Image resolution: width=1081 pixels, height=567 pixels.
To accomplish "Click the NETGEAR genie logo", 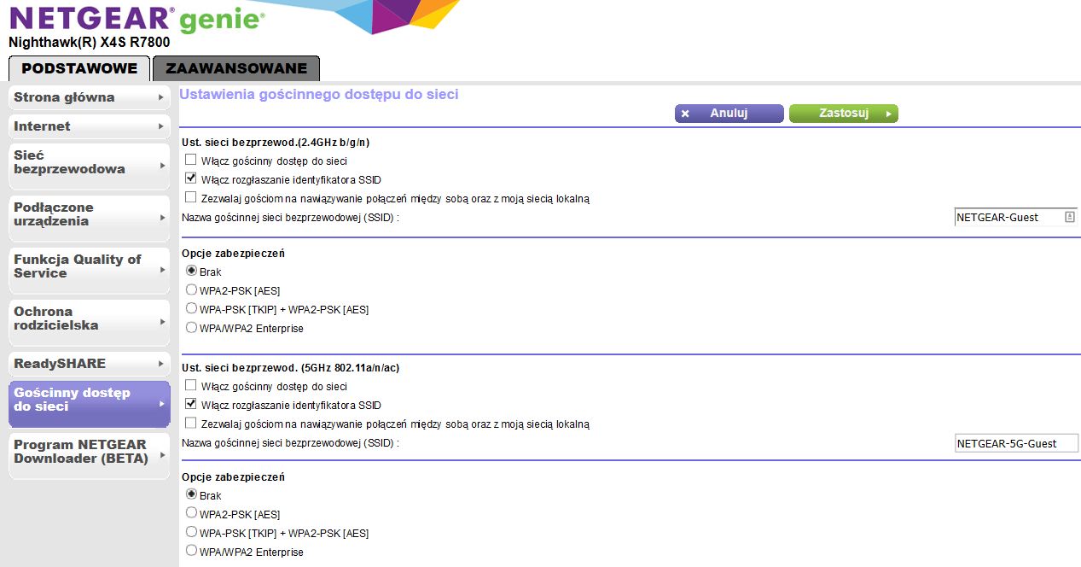I will [x=137, y=19].
